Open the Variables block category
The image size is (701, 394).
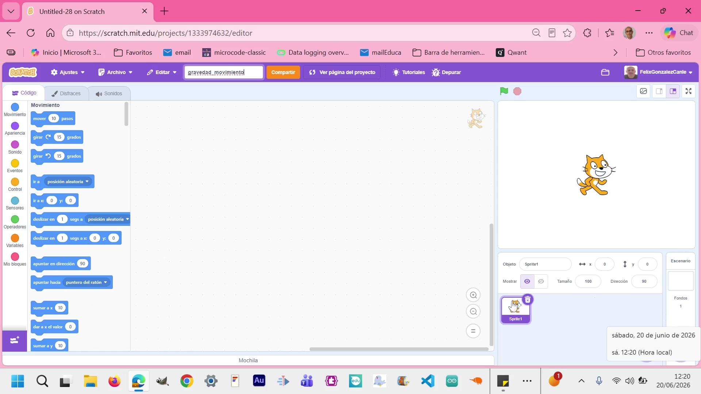coord(15,241)
